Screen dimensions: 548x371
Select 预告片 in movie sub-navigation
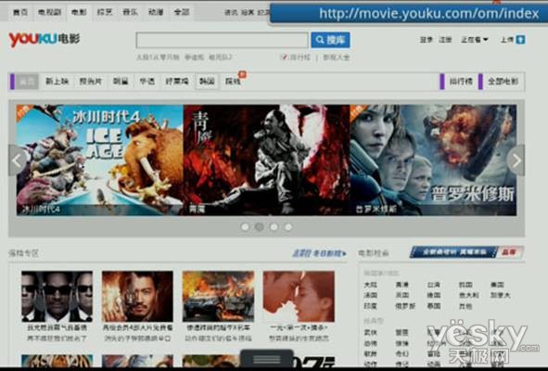pyautogui.click(x=91, y=82)
